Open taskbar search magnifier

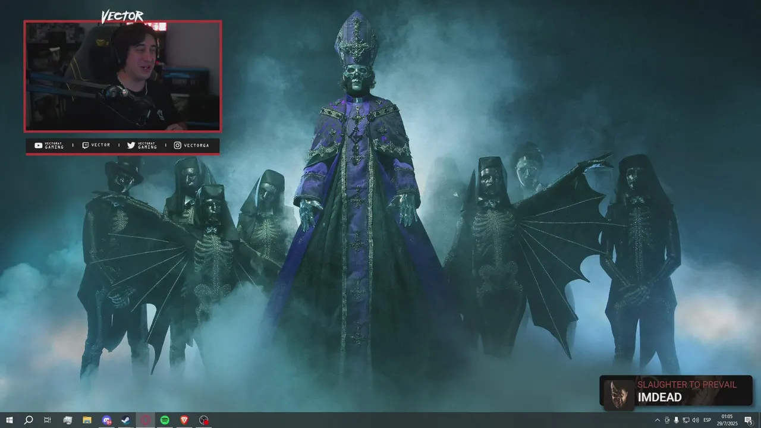28,420
